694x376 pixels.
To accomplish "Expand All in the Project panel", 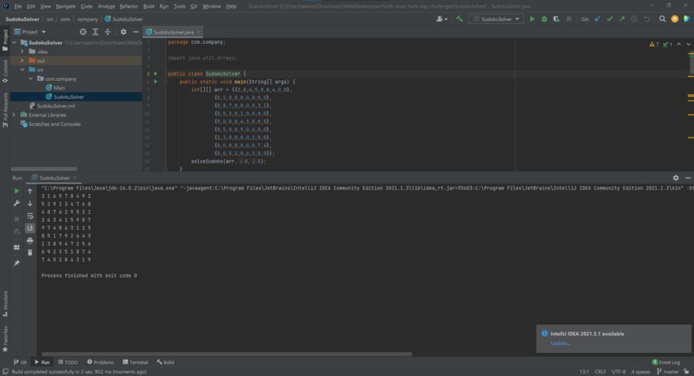I will pyautogui.click(x=96, y=32).
